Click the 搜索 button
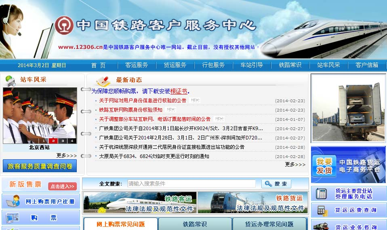Viewport: 387px width, 230px height. tap(276, 184)
